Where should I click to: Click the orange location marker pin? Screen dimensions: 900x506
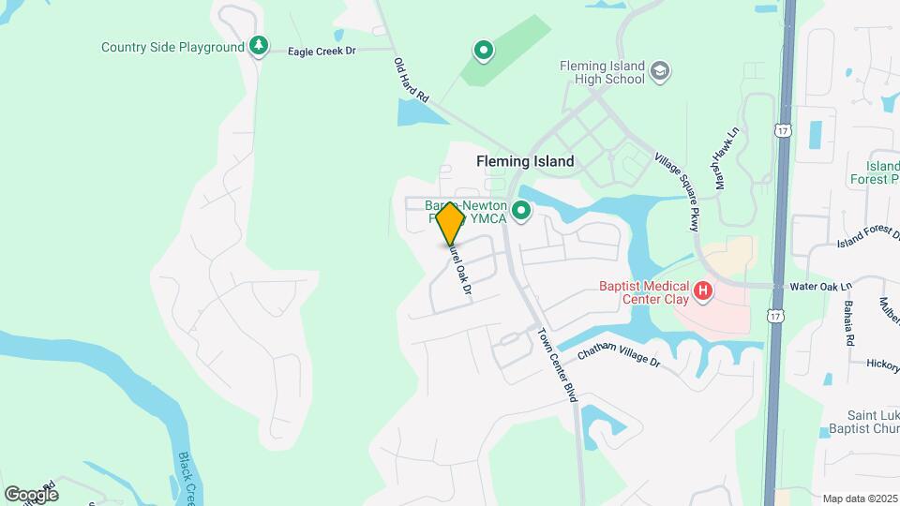pyautogui.click(x=450, y=224)
